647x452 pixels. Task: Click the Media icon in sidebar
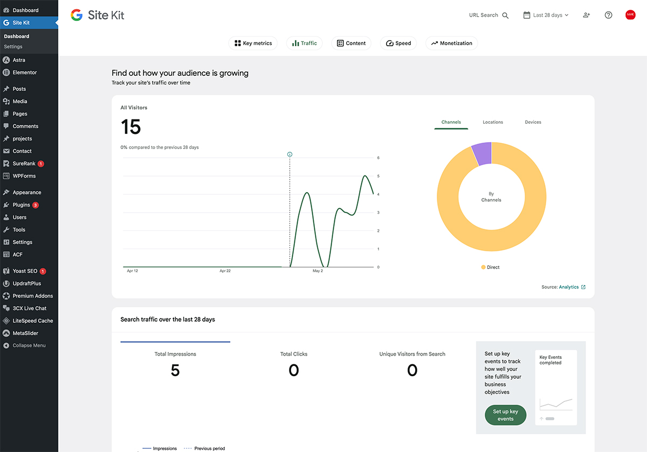[x=6, y=101]
